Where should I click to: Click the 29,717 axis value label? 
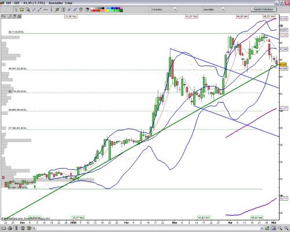point(284,198)
